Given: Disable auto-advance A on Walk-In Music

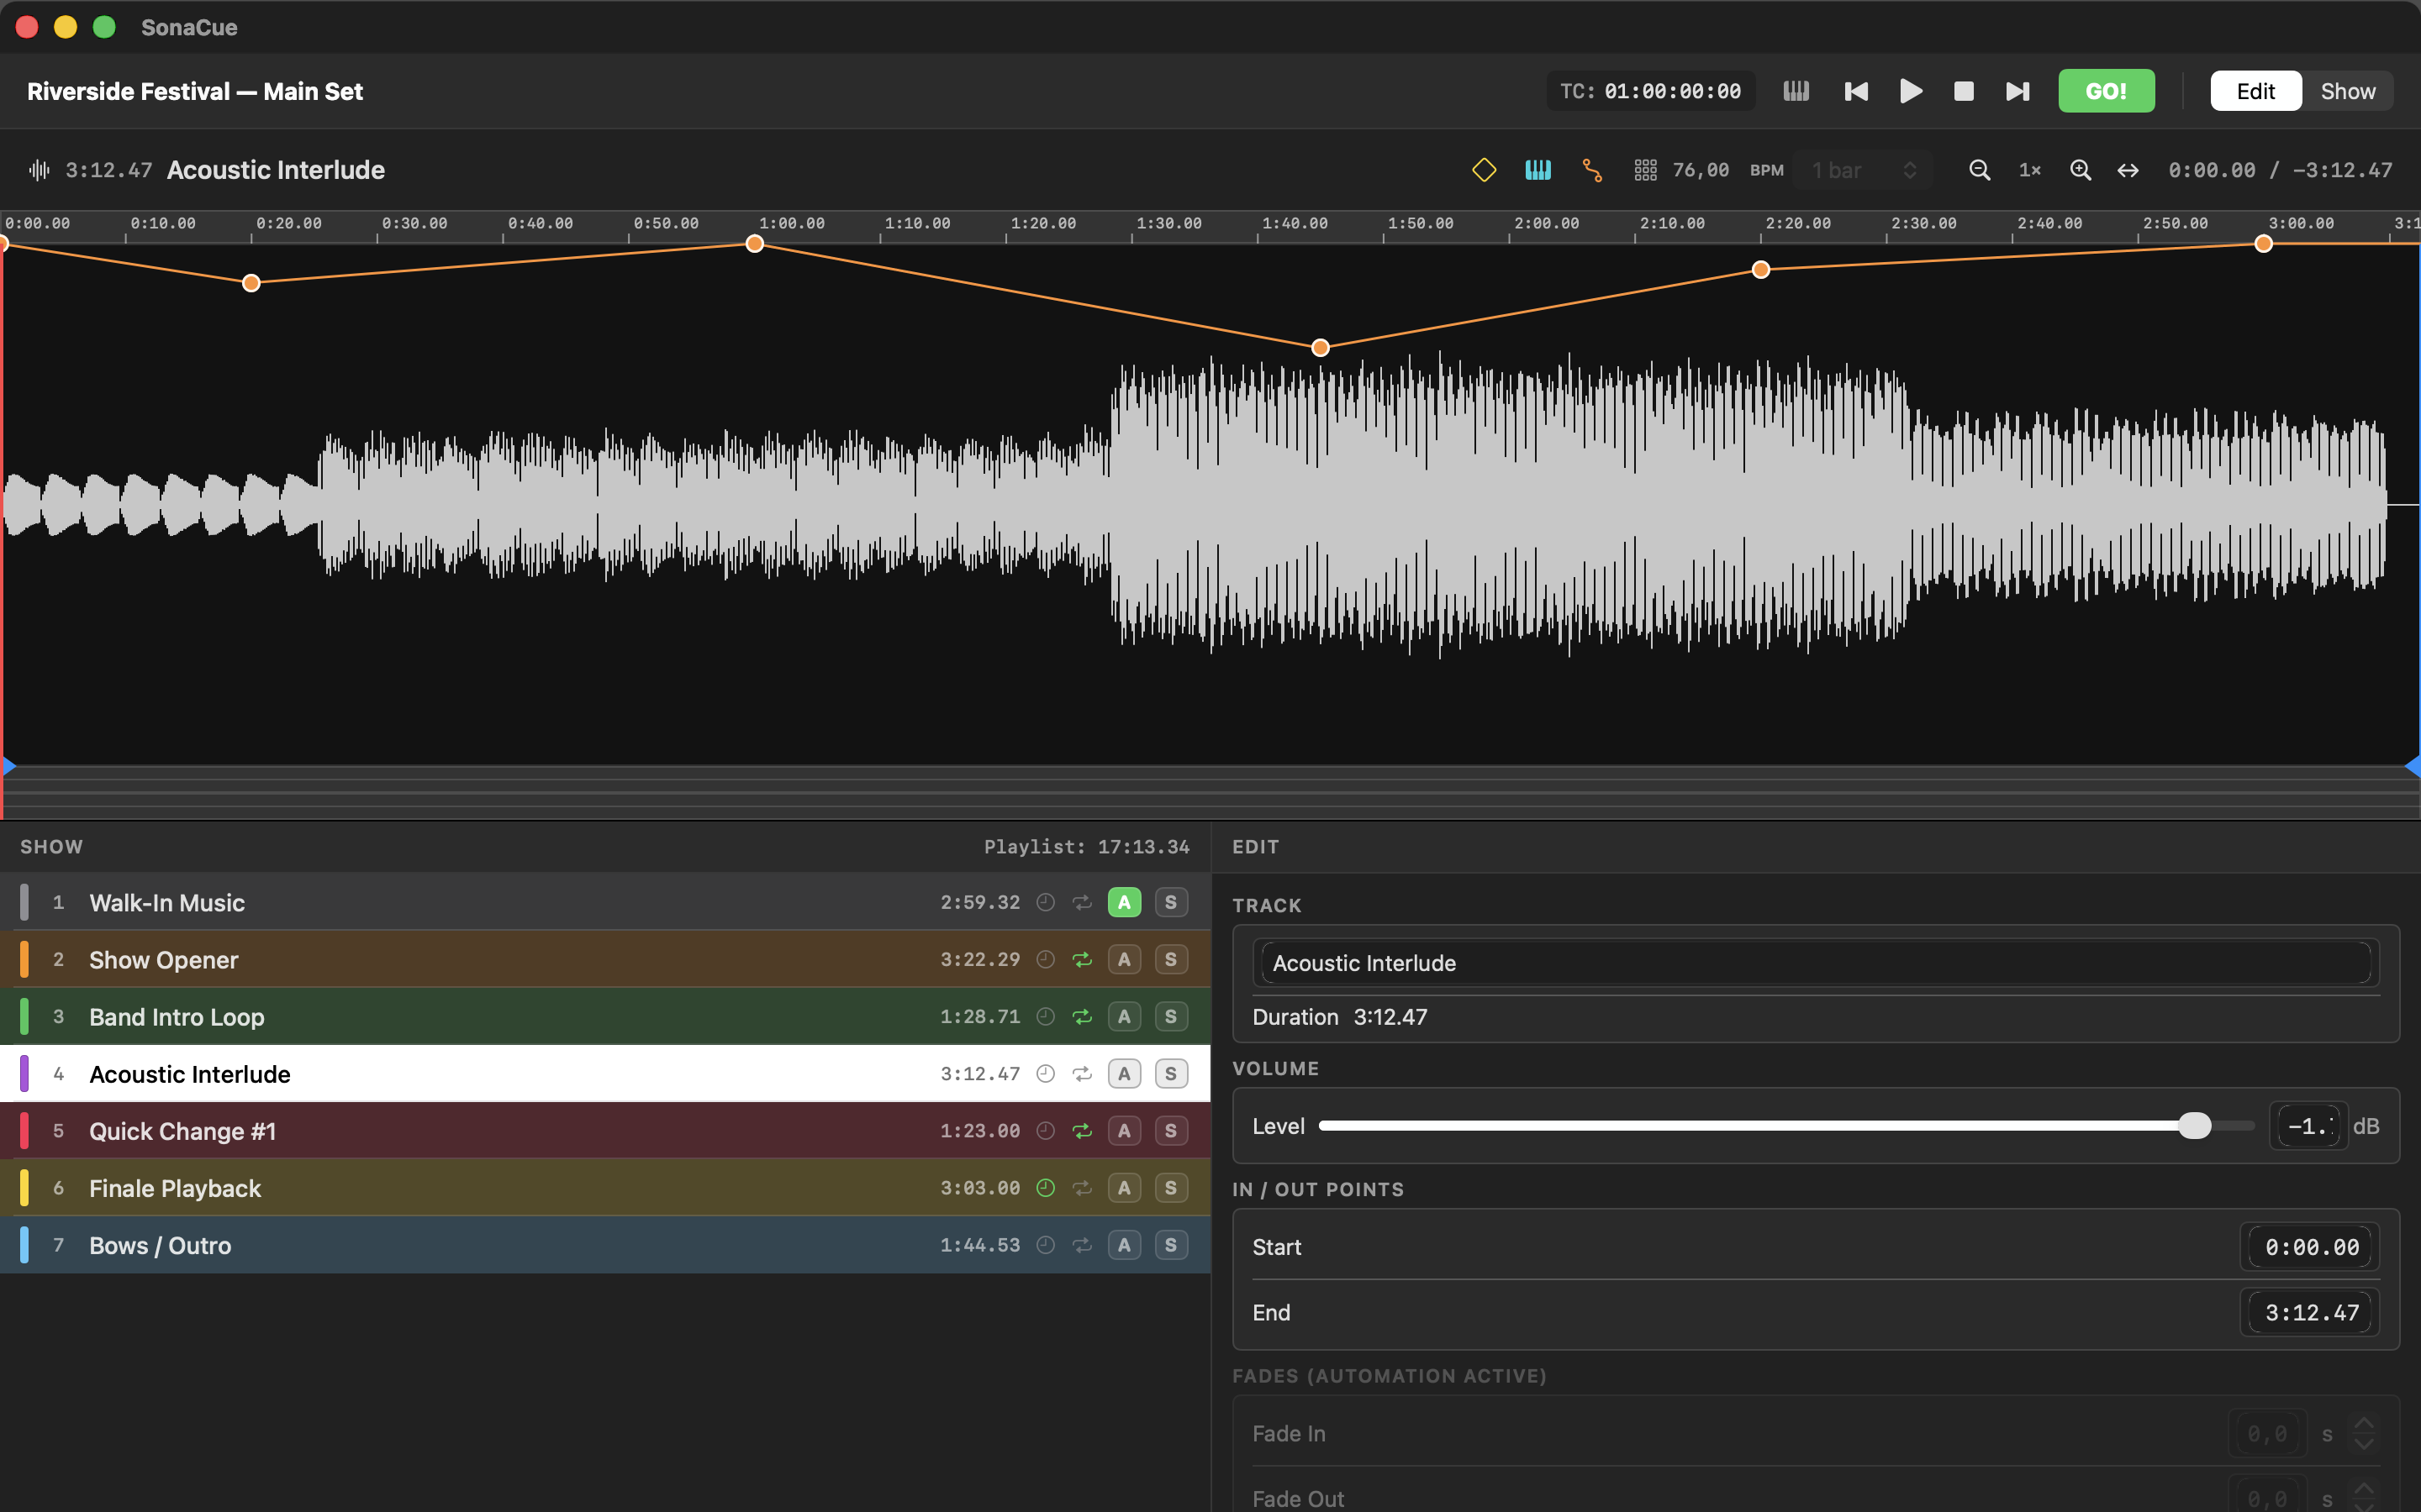Looking at the screenshot, I should 1125,902.
